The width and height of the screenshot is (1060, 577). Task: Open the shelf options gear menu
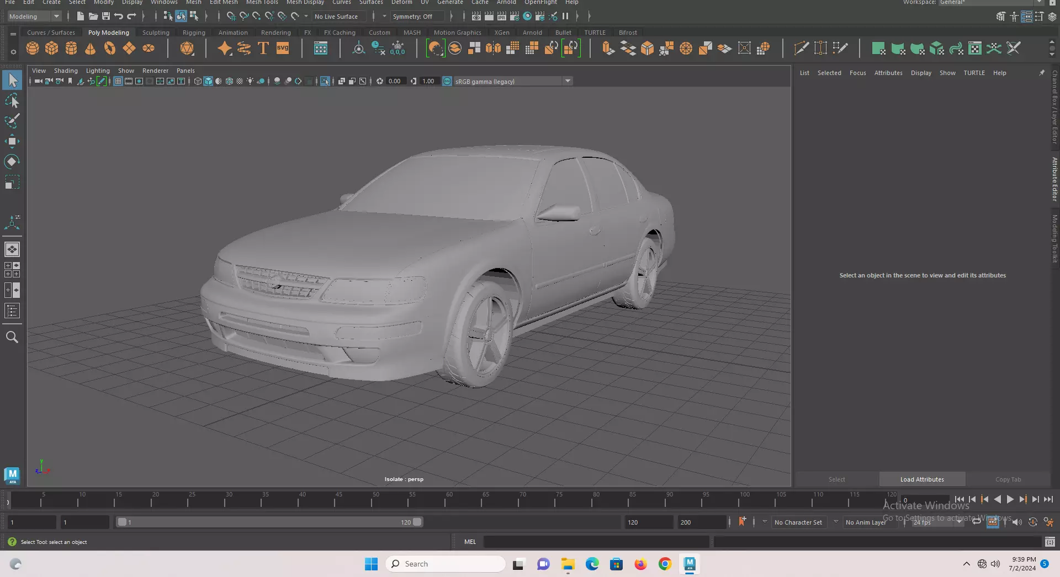(x=13, y=52)
